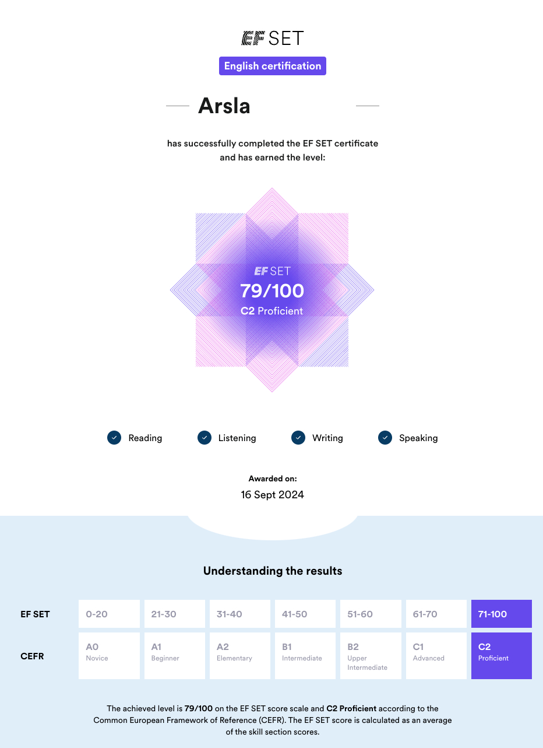Click the English certification badge
The height and width of the screenshot is (748, 543).
273,66
